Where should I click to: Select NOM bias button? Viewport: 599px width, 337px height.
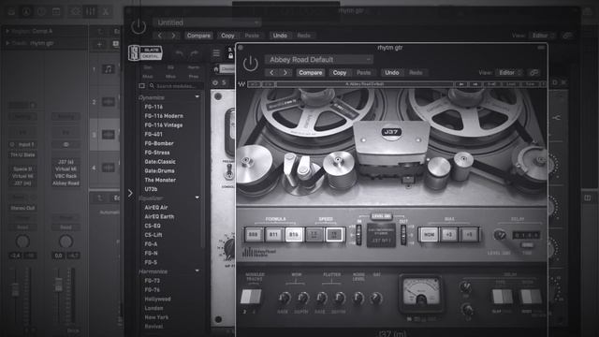coord(429,235)
